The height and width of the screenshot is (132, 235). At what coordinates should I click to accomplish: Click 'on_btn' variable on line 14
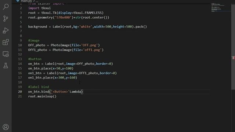tap(34, 64)
